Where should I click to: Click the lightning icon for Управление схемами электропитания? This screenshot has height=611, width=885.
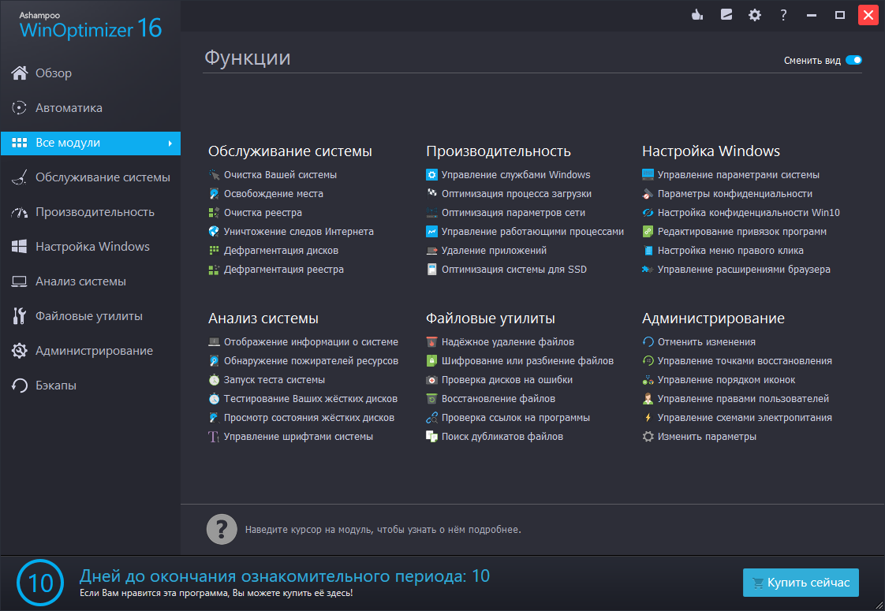pos(648,418)
